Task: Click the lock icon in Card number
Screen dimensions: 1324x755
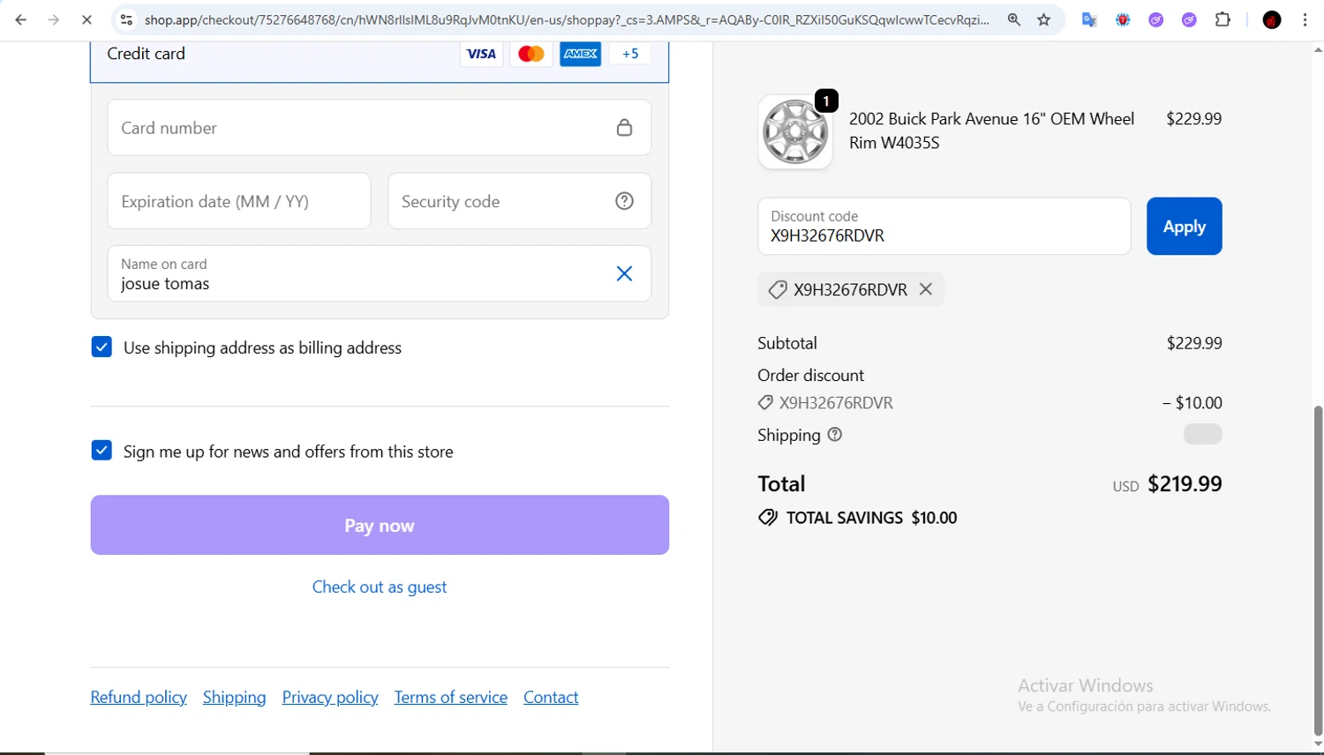Action: click(x=624, y=128)
